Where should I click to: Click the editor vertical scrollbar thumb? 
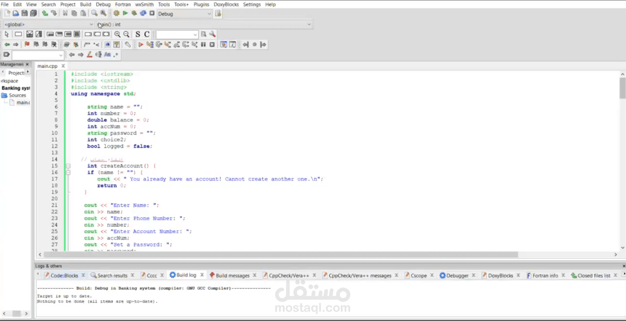[622, 88]
